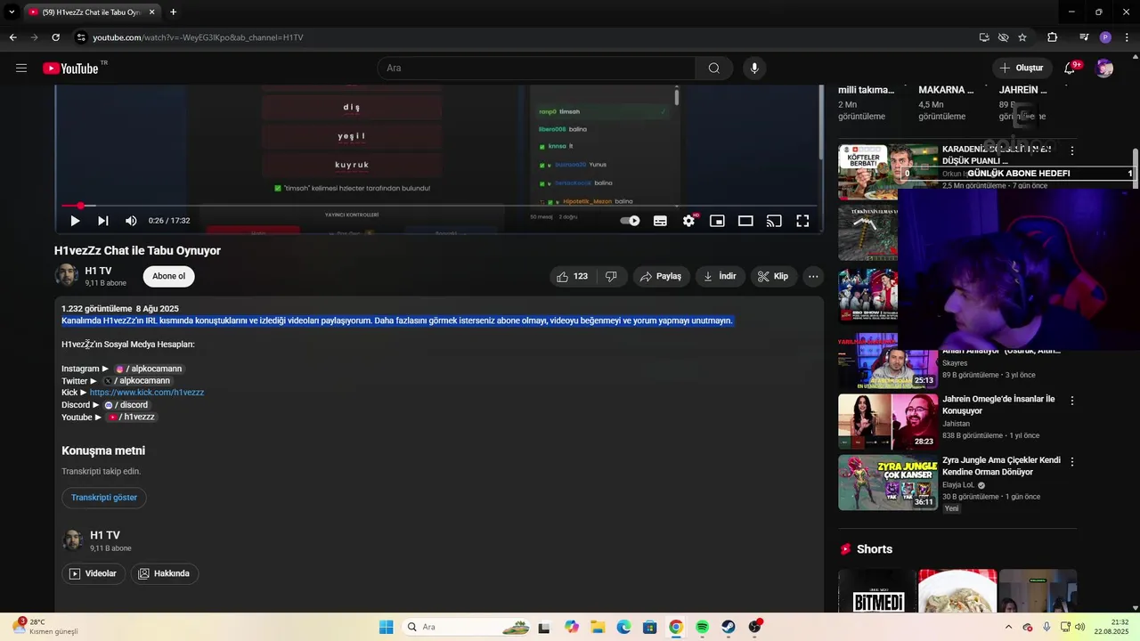Open options for Jahrein Omegle video
The image size is (1140, 641).
click(x=1072, y=402)
